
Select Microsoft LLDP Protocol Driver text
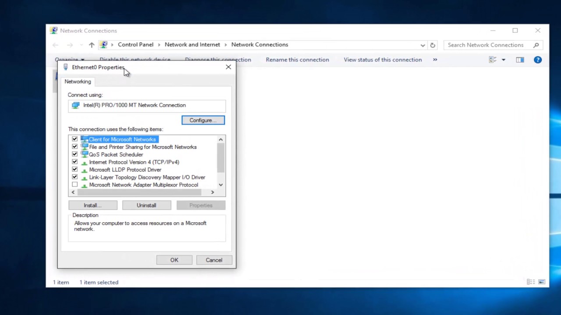point(125,170)
